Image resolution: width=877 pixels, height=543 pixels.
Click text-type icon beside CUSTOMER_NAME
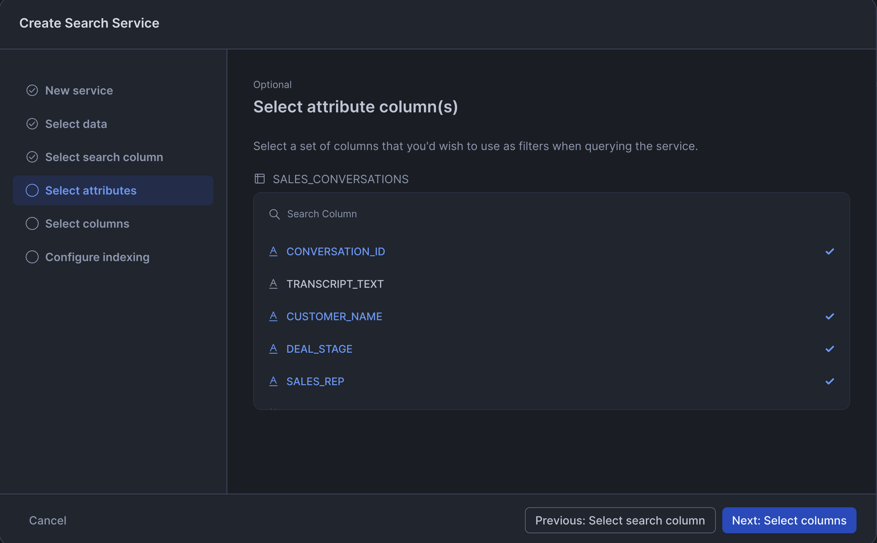pos(273,316)
